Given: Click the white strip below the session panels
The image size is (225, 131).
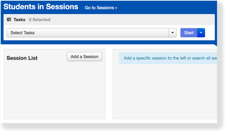Looking at the screenshot, I should coord(109,121).
